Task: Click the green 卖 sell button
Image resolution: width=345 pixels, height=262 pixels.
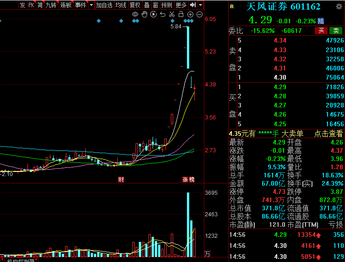Action: [x=336, y=31]
